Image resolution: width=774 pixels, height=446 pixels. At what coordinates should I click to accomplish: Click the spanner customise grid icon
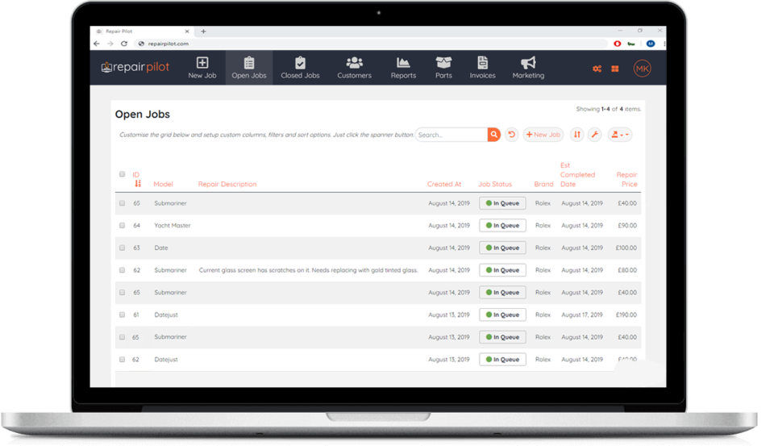pyautogui.click(x=595, y=135)
